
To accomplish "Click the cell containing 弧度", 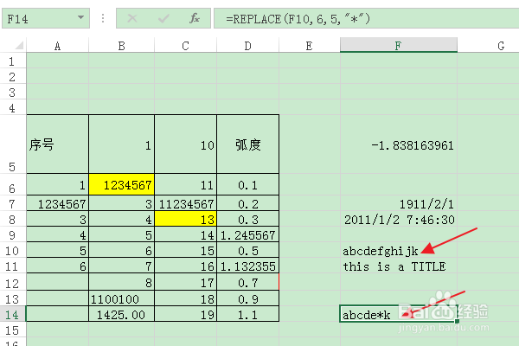I will coord(247,144).
